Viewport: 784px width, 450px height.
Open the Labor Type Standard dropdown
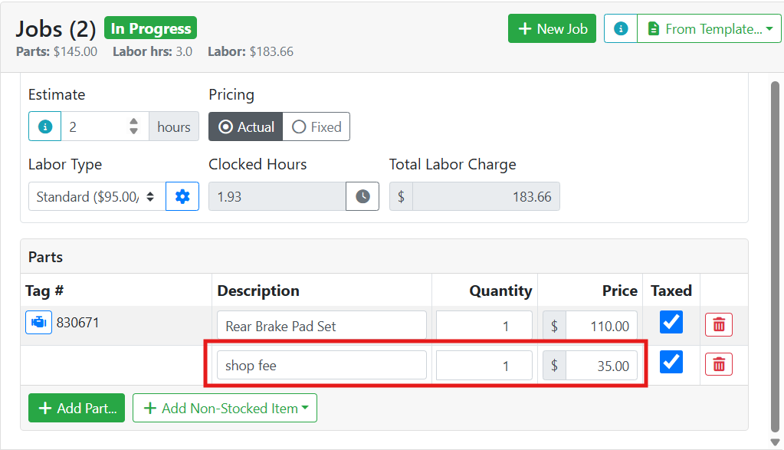coord(97,196)
